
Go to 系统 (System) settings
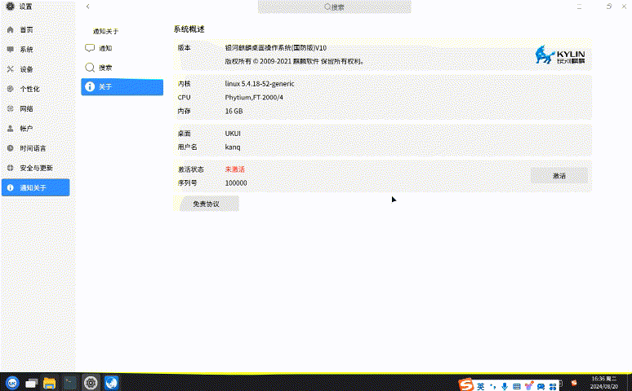pyautogui.click(x=26, y=49)
